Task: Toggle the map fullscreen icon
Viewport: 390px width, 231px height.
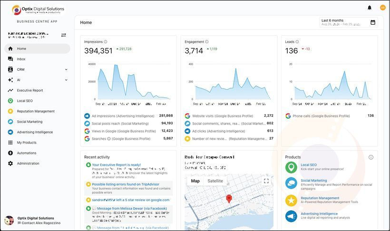Action: [x=266, y=181]
